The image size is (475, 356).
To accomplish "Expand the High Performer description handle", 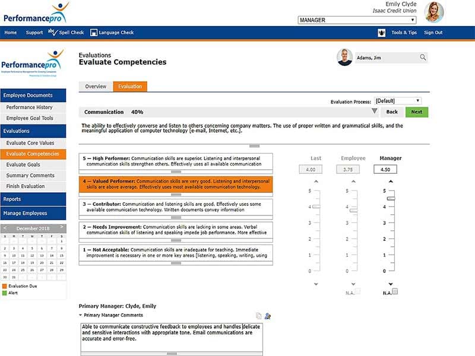I will [x=176, y=172].
